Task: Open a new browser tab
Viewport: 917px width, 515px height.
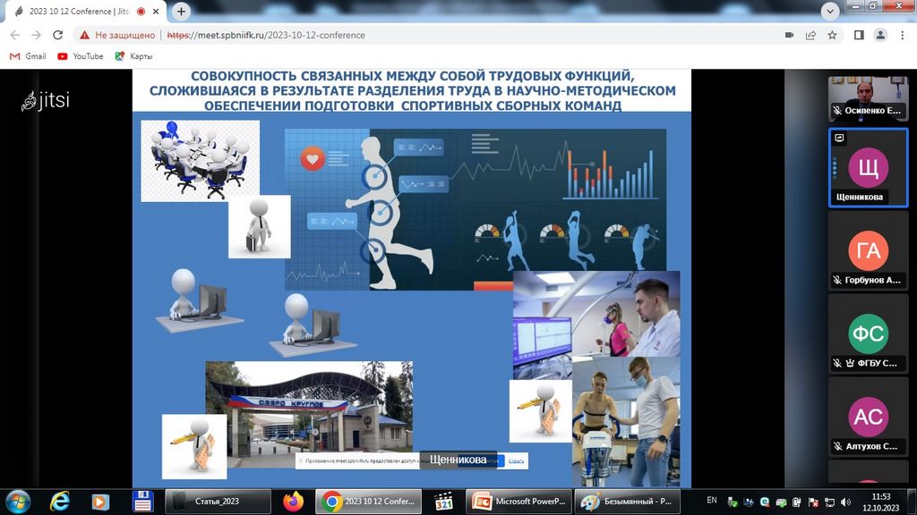Action: [182, 12]
